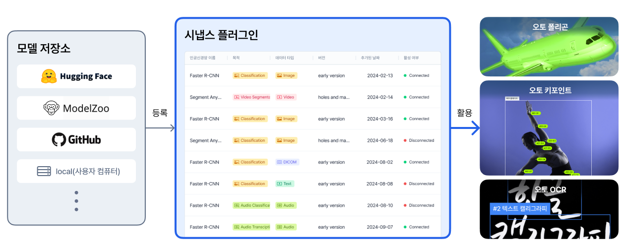Click the red status dot in 2024-06-18 row
The height and width of the screenshot is (248, 626).
[x=405, y=141]
